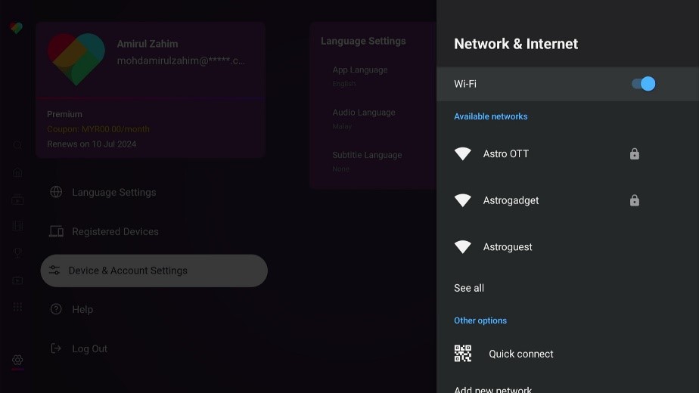Click the Astroguest Wi-Fi signal icon
699x393 pixels.
tap(463, 247)
